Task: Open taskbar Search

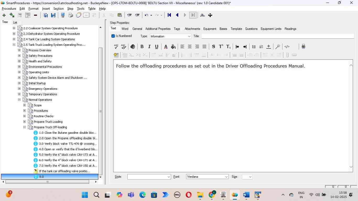Action: [x=96, y=195]
